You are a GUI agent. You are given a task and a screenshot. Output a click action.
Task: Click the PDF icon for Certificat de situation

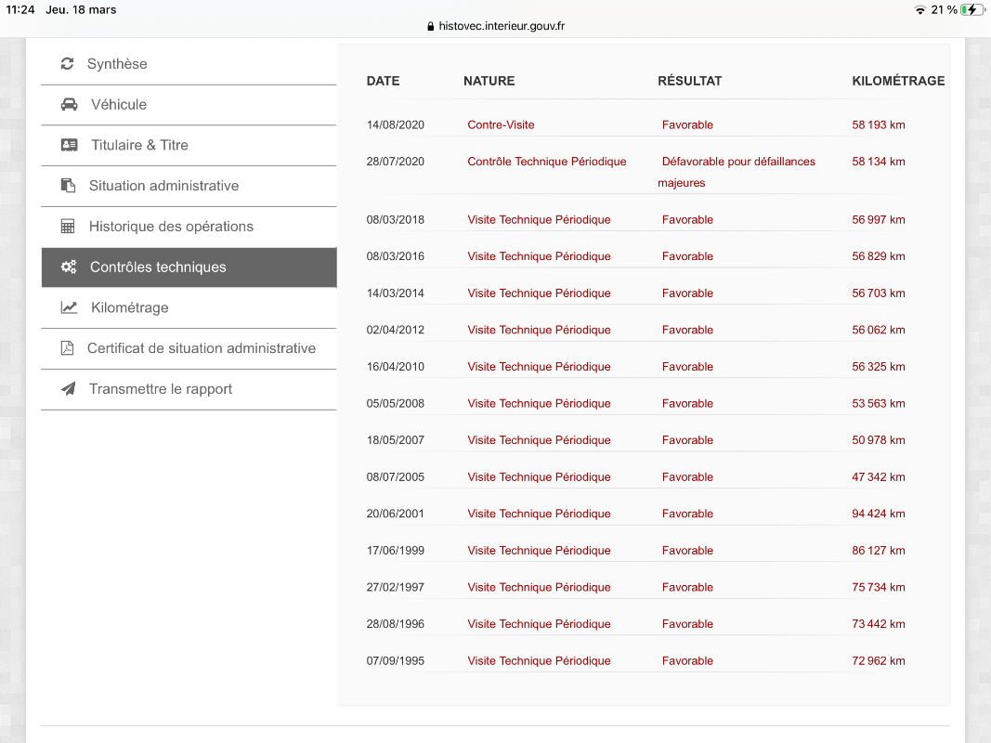[x=67, y=348]
